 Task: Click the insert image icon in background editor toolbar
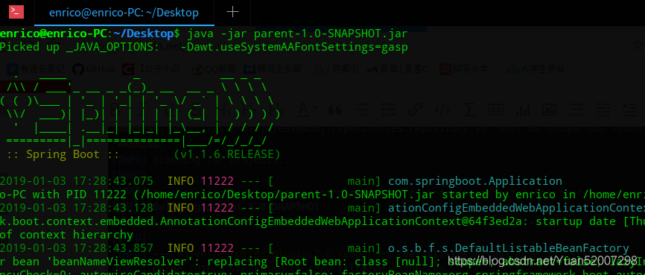pos(550,109)
